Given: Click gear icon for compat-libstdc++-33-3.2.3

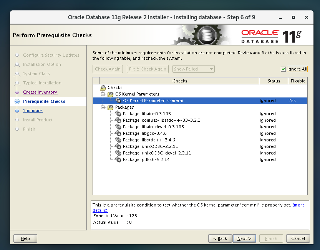Looking at the screenshot, I should point(118,120).
